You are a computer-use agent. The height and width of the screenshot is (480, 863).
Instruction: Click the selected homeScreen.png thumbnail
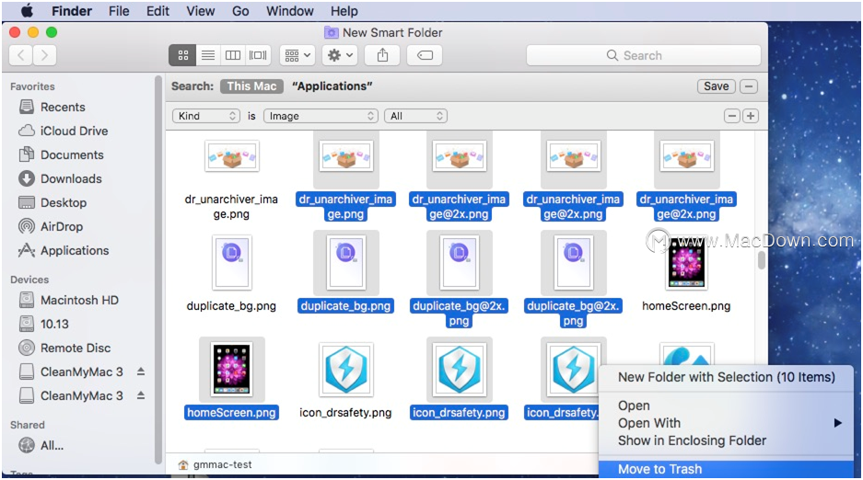point(232,370)
